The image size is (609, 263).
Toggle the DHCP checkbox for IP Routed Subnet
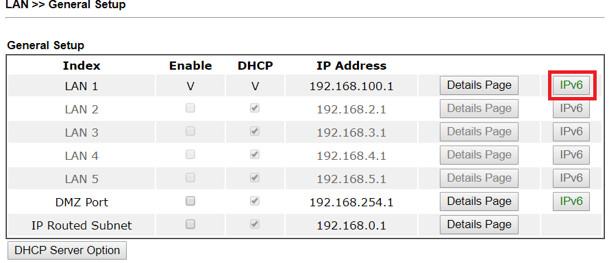(255, 224)
